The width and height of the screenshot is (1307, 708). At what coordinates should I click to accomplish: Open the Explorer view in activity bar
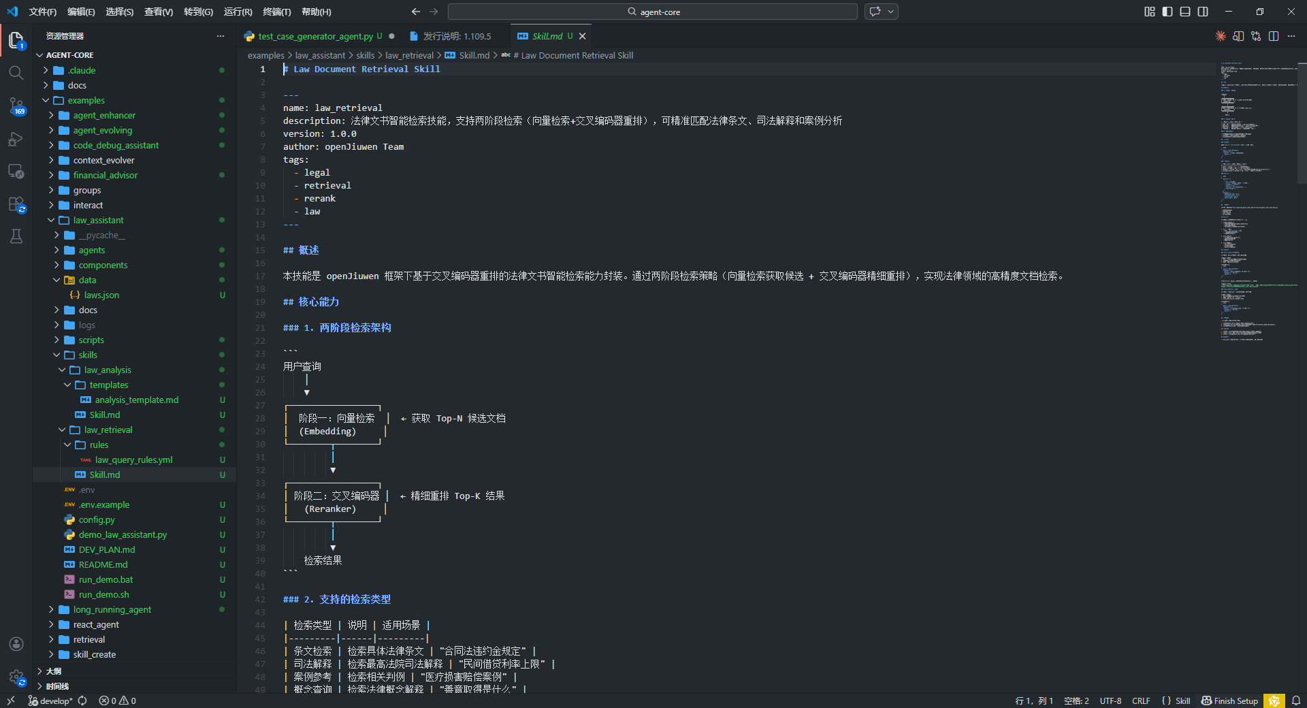click(x=16, y=40)
